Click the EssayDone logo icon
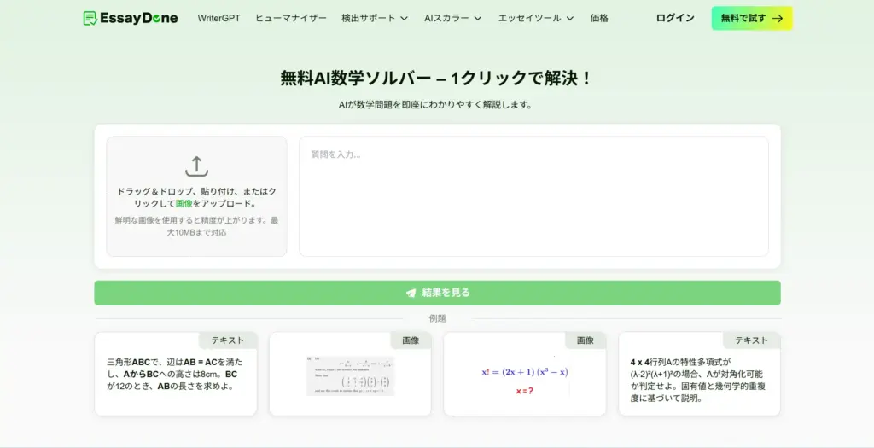The image size is (874, 448). click(90, 18)
